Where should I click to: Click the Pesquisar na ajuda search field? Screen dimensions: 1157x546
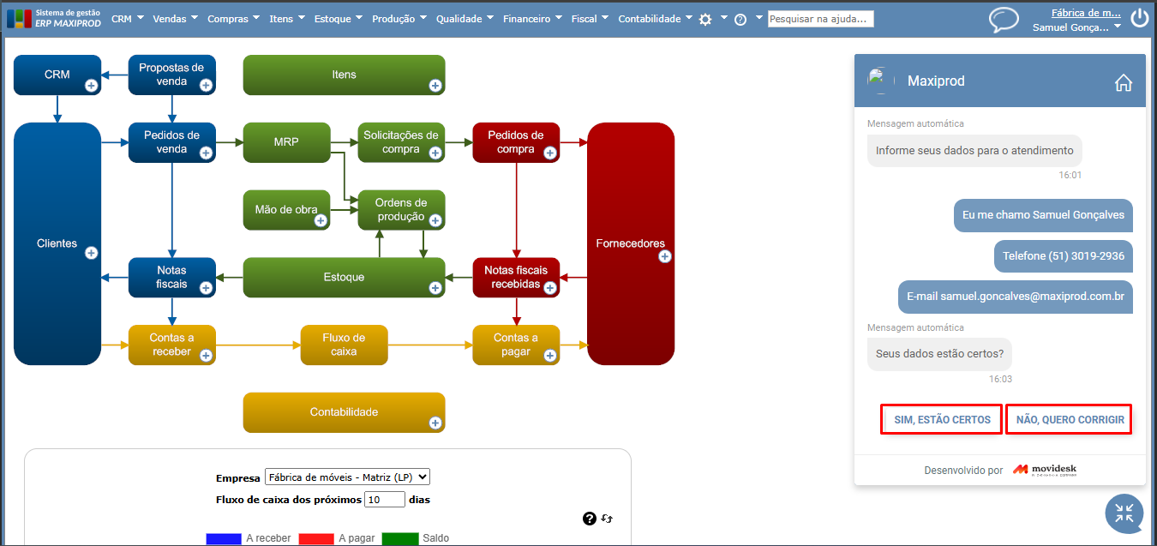click(x=820, y=19)
